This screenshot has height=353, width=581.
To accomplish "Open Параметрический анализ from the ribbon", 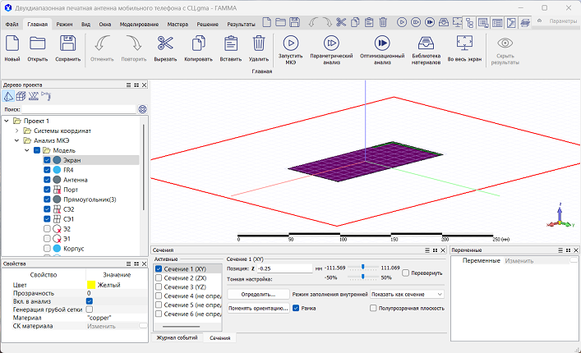I will [332, 42].
